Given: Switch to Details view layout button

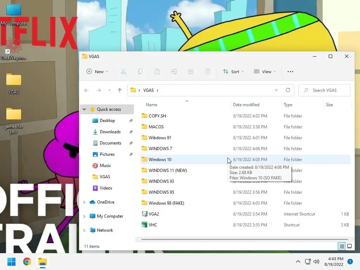Looking at the screenshot, I should [x=342, y=246].
